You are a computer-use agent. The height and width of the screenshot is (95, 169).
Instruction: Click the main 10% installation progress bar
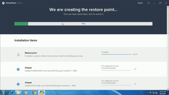click(x=83, y=24)
